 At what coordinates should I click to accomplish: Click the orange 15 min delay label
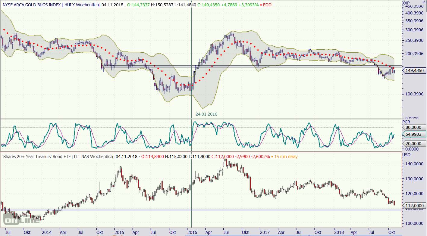point(287,157)
